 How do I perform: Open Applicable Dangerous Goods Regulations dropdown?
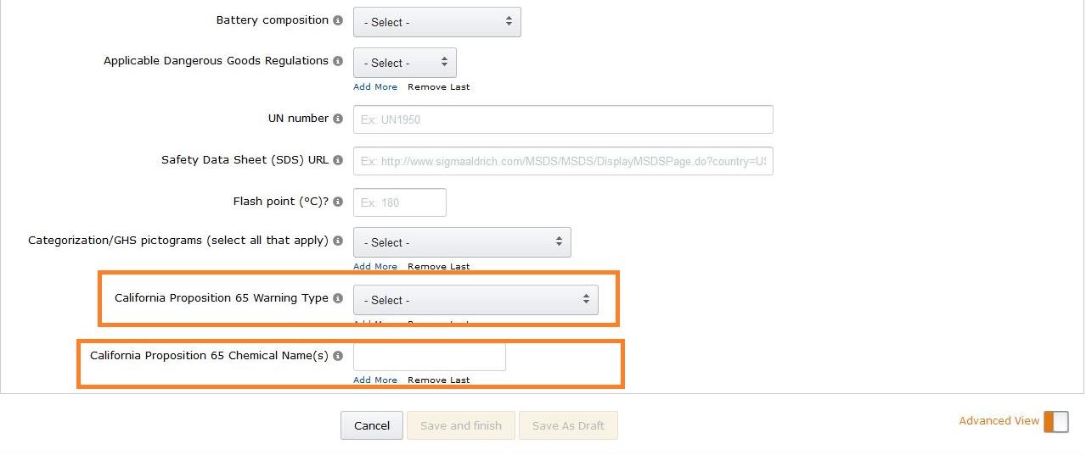(x=404, y=63)
